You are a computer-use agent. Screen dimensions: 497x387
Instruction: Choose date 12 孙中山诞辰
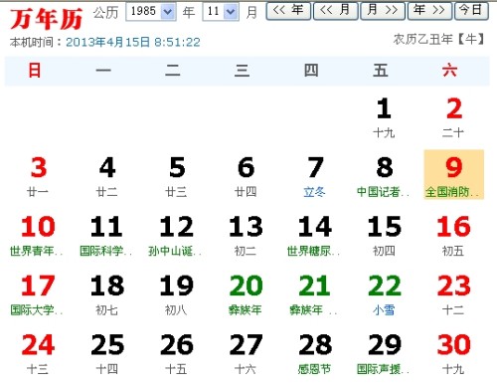point(176,236)
